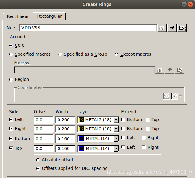Click the draw region box icon beside Coordinates
This screenshot has width=195, height=178.
point(167,96)
